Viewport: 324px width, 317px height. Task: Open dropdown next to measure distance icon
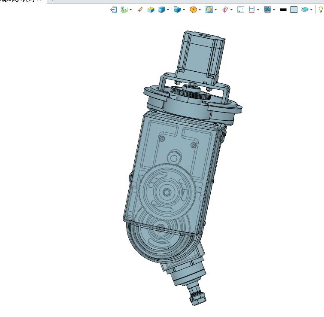(x=258, y=10)
